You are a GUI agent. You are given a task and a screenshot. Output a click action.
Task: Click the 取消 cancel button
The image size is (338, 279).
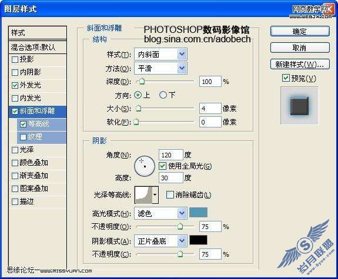click(300, 48)
